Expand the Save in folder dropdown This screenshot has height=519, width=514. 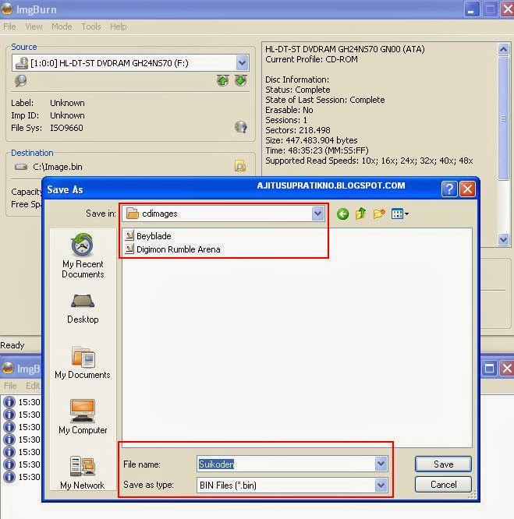(317, 214)
